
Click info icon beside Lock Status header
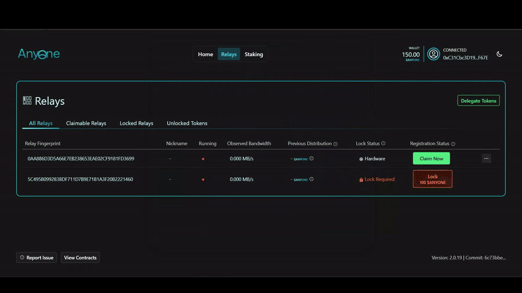pyautogui.click(x=383, y=144)
